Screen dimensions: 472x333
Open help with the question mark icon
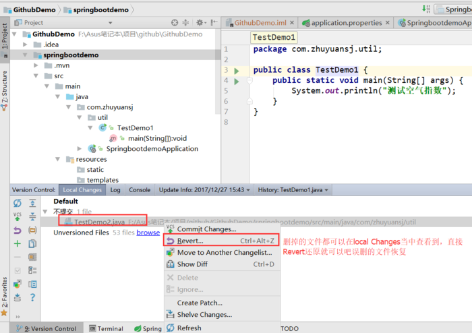click(x=32, y=297)
